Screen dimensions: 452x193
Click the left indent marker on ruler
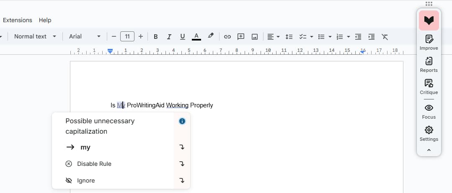tap(110, 51)
